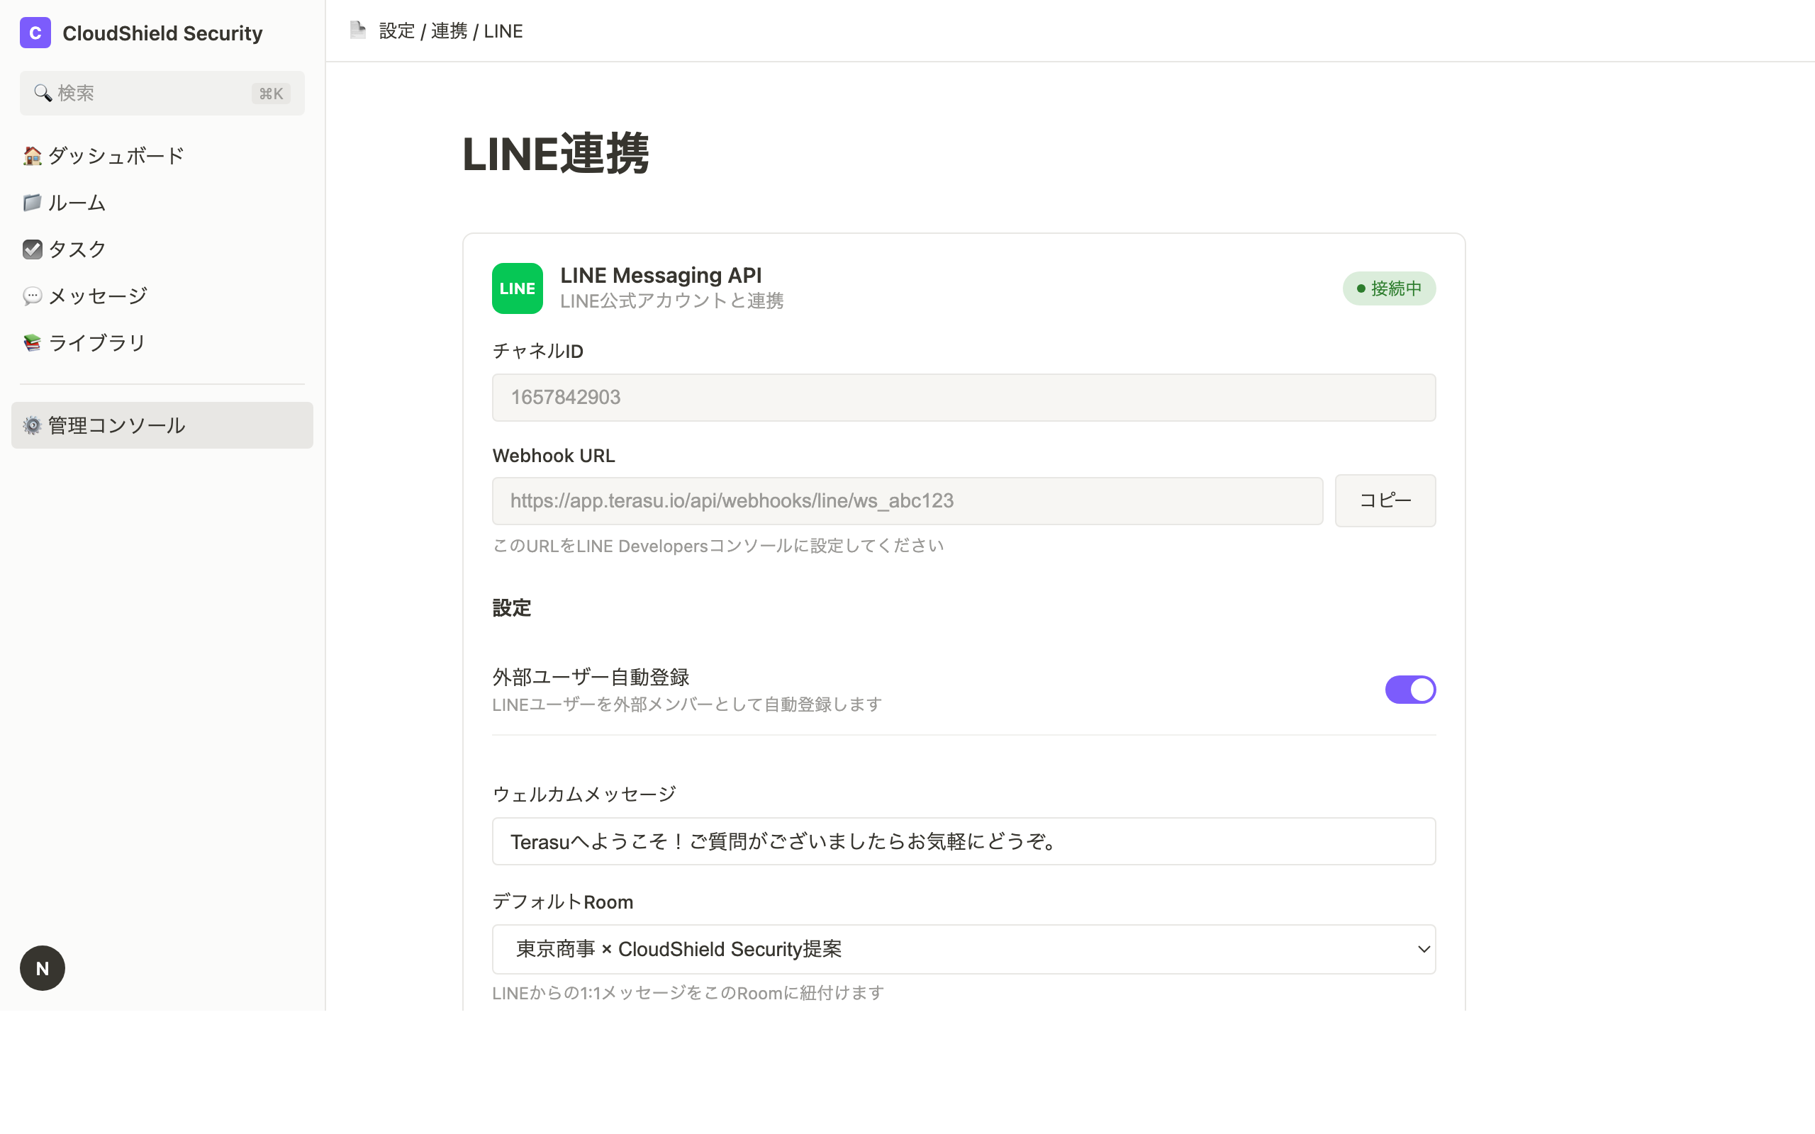Navigate to 設定 via breadcrumb

(398, 30)
